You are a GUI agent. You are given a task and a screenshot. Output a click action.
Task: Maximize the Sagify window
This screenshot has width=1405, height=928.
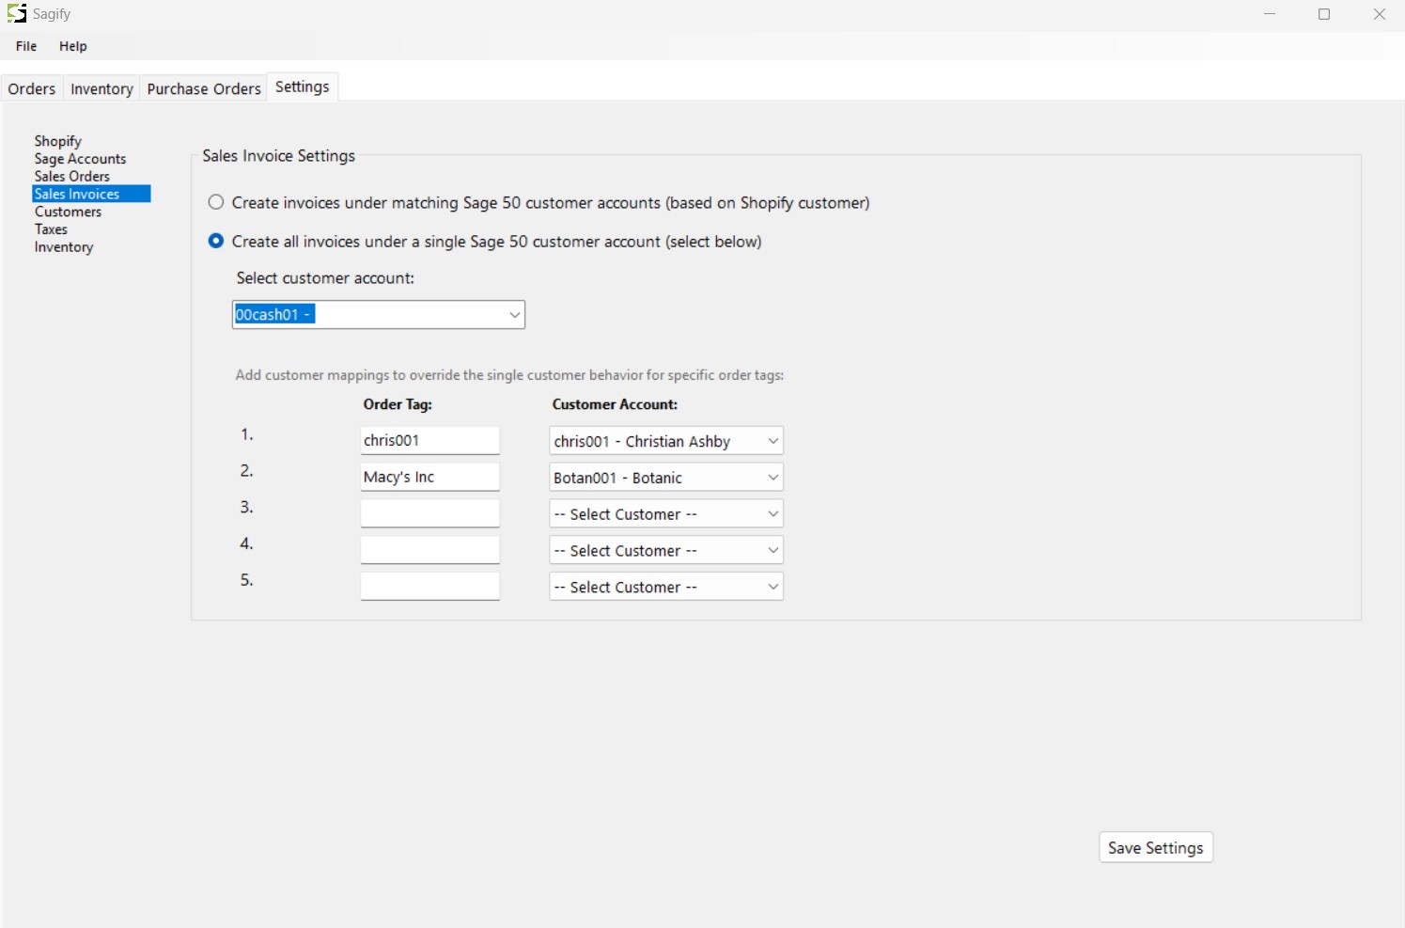click(1324, 14)
